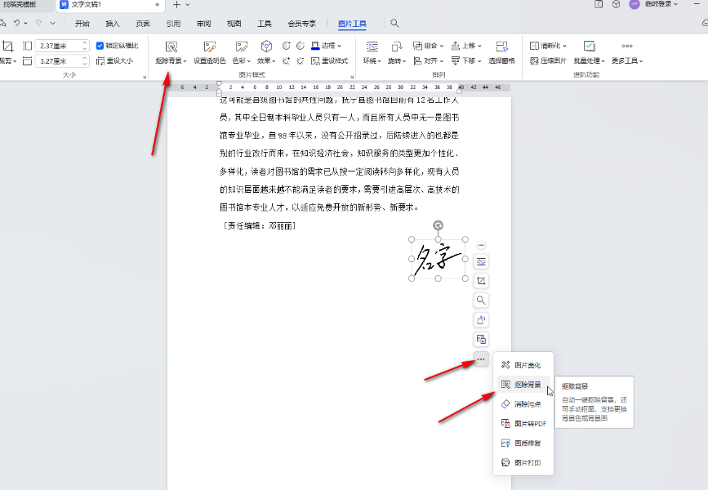
Task: Expand the 清晰化 sharpen dropdown
Action: 564,46
